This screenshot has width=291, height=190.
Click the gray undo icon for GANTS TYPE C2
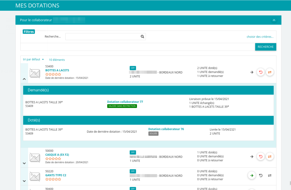(x=261, y=175)
